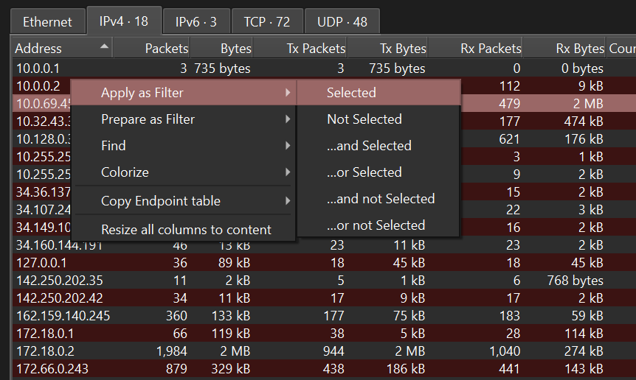
Task: Open the Colorize submenu
Action: coord(183,172)
